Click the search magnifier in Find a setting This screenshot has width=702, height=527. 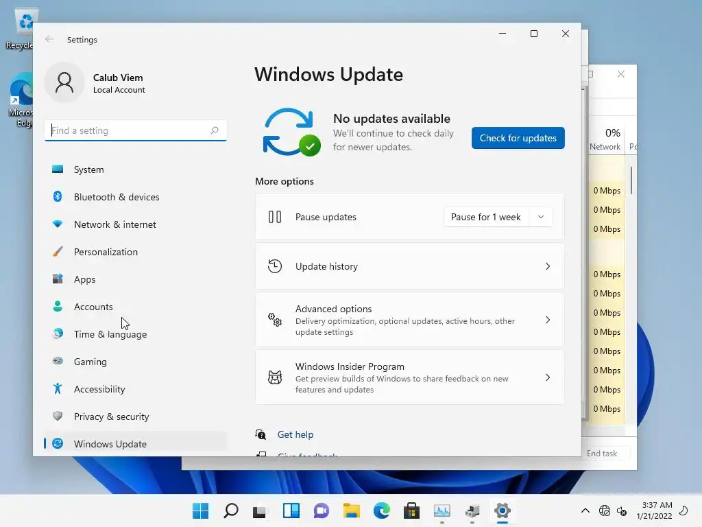215,130
